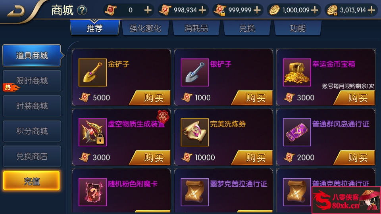Switch to the 兑换 tab
Screen dimensions: 381x214
click(247, 28)
